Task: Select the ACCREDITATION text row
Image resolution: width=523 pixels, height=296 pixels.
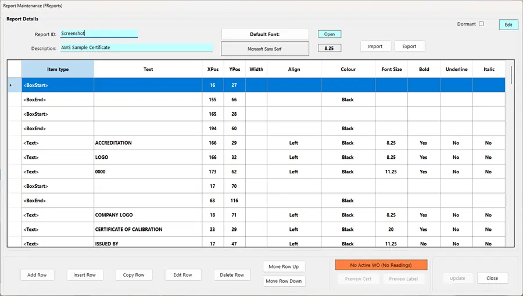Action: tap(113, 143)
